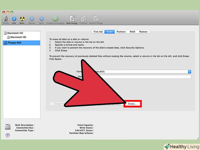Open the help question mark button

click(8, 135)
